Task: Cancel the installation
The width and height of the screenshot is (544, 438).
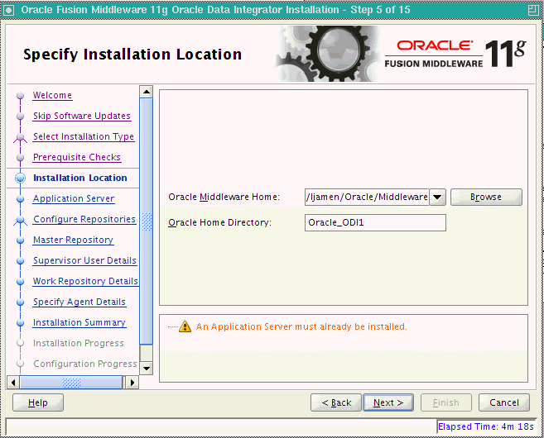Action: 504,402
